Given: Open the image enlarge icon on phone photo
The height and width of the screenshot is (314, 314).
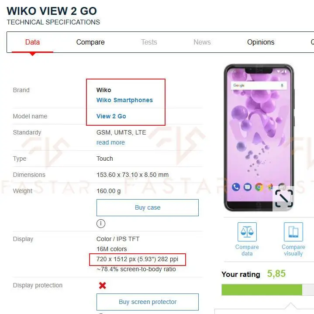Looking at the screenshot, I should click(284, 198).
